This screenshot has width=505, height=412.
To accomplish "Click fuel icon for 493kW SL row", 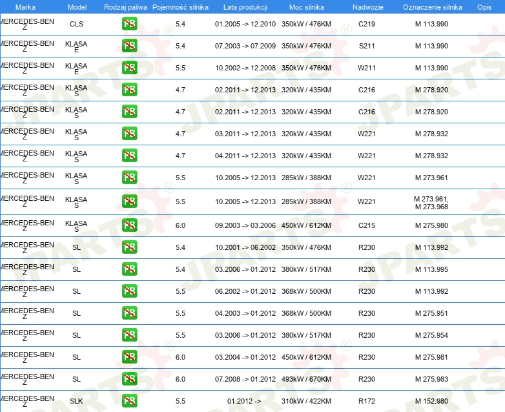I will click(x=129, y=379).
